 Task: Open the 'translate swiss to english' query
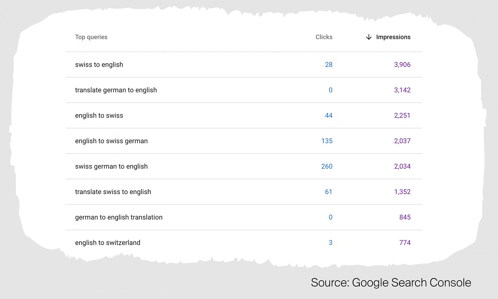(113, 192)
